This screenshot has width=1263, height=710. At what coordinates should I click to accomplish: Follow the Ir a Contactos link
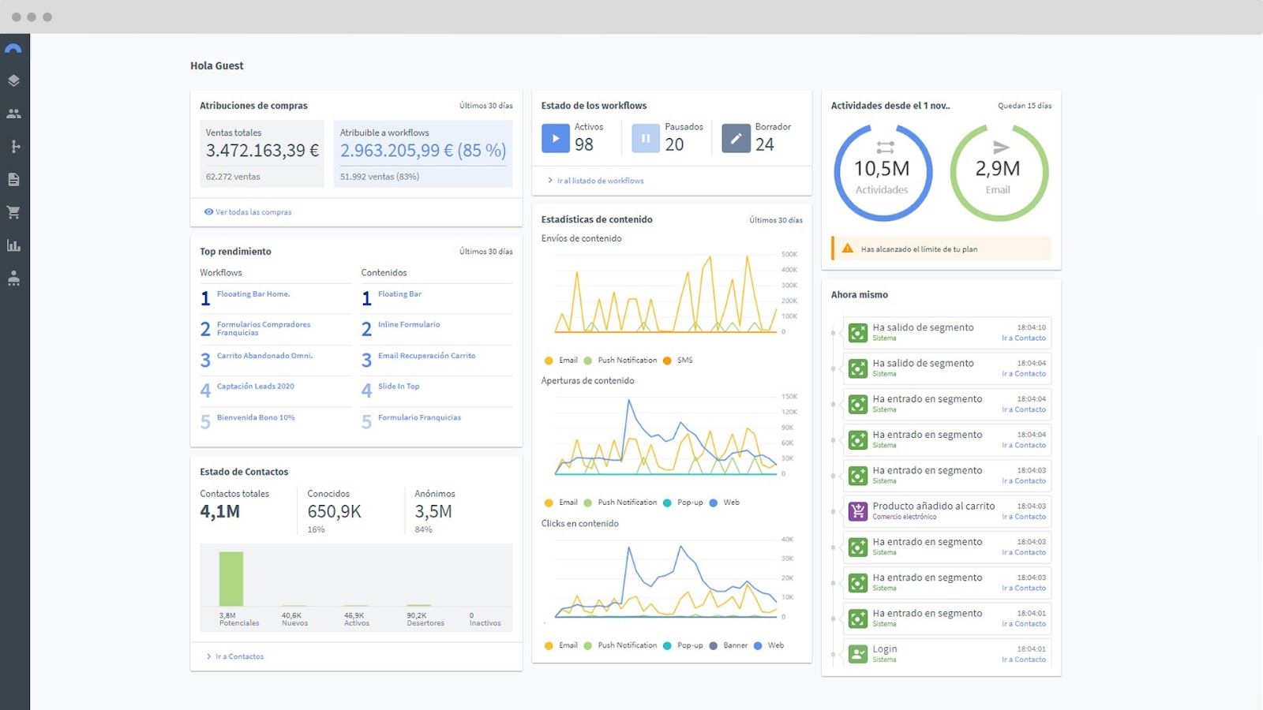coord(235,656)
